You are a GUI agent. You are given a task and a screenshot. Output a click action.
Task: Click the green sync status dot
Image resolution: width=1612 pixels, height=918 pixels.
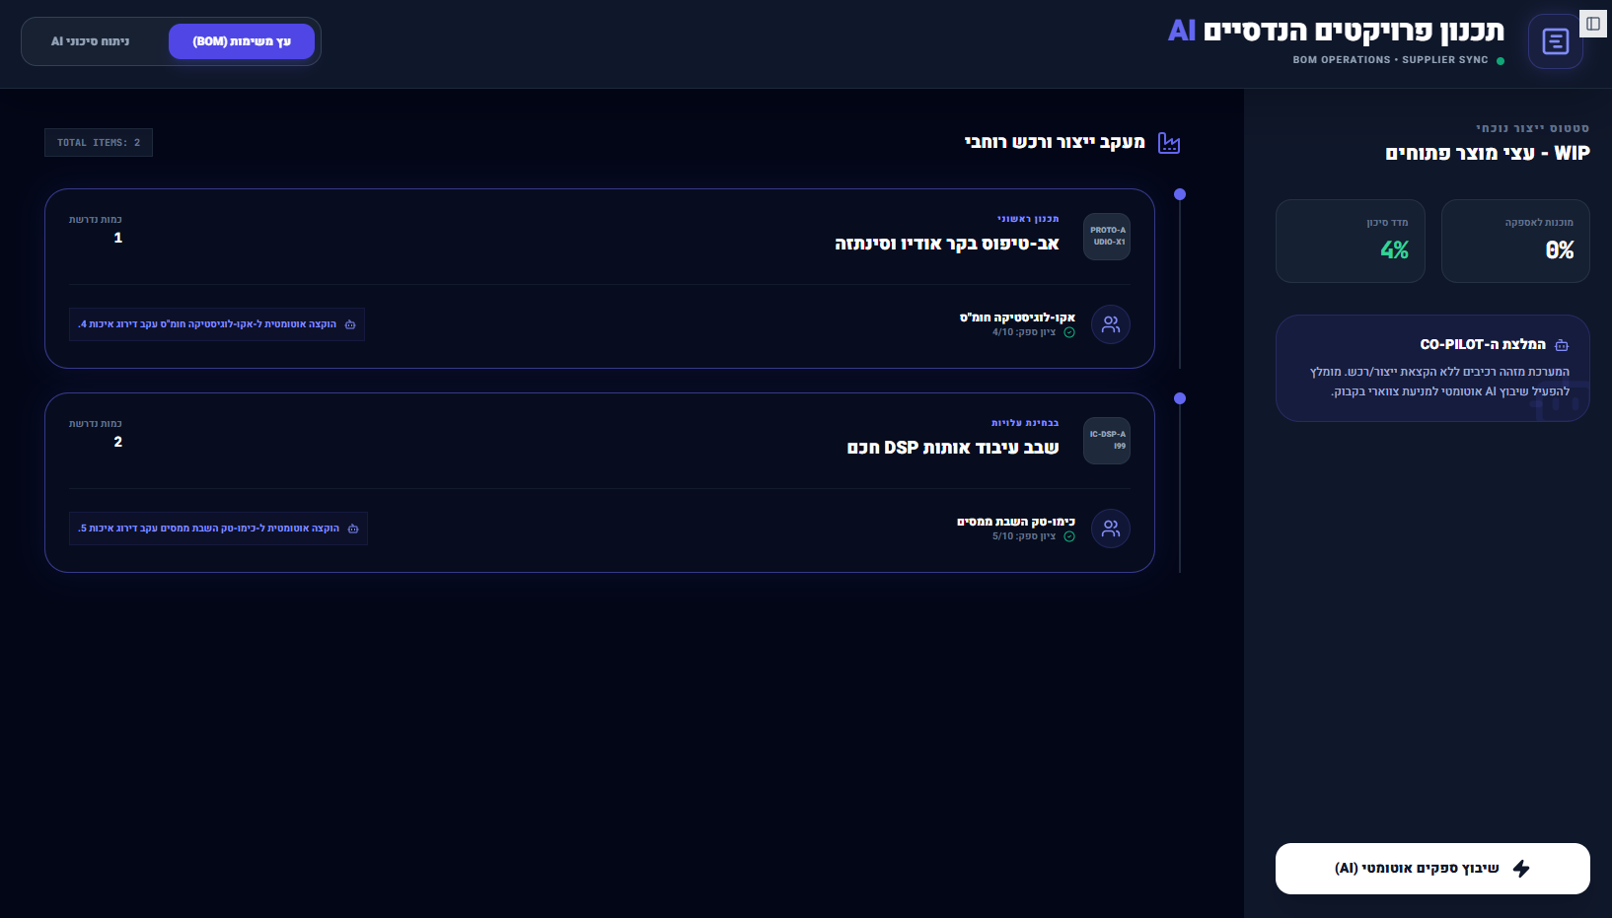pyautogui.click(x=1501, y=61)
